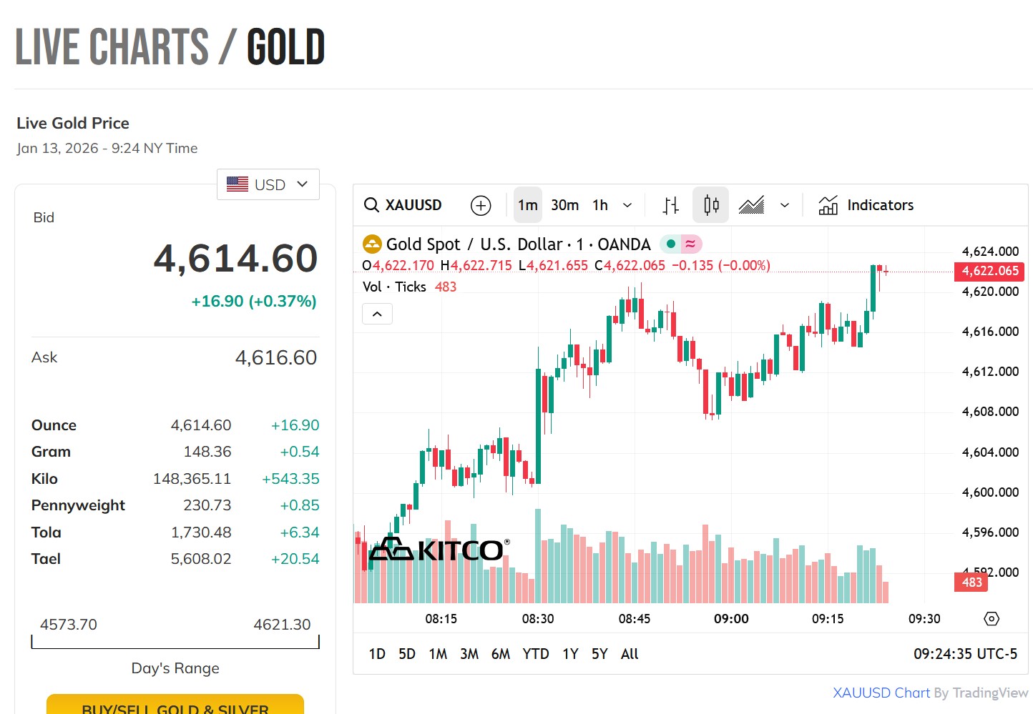Screen dimensions: 1033x714
Task: Select the YTD date range
Action: click(x=536, y=654)
